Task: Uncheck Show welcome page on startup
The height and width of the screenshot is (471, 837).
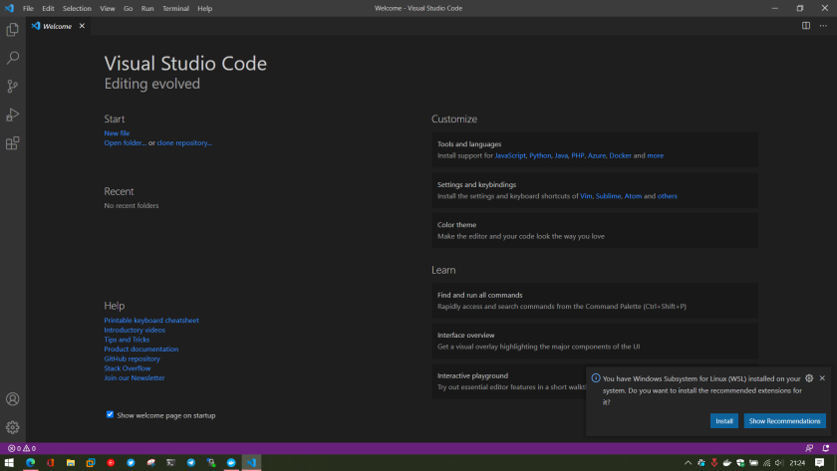Action: click(x=110, y=414)
